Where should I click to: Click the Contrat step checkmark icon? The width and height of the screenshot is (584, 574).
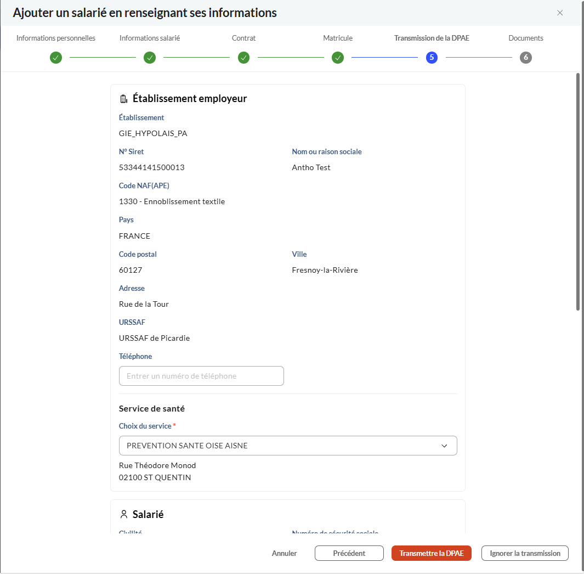point(244,58)
